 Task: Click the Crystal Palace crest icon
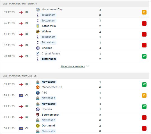pos(38,54)
